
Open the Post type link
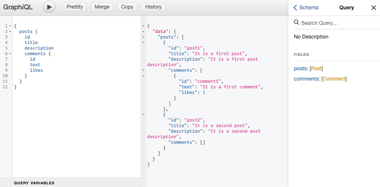tap(316, 69)
